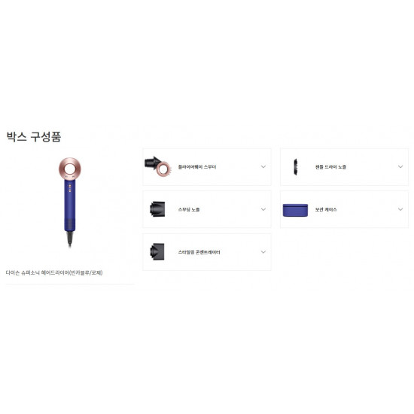Click the blue hair dryer handle

(x=70, y=206)
